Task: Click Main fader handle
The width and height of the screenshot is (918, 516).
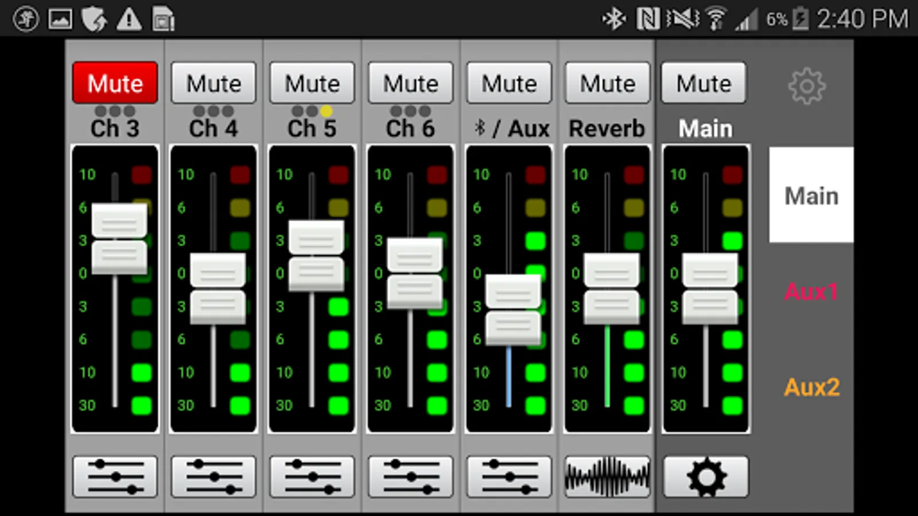Action: [x=710, y=289]
